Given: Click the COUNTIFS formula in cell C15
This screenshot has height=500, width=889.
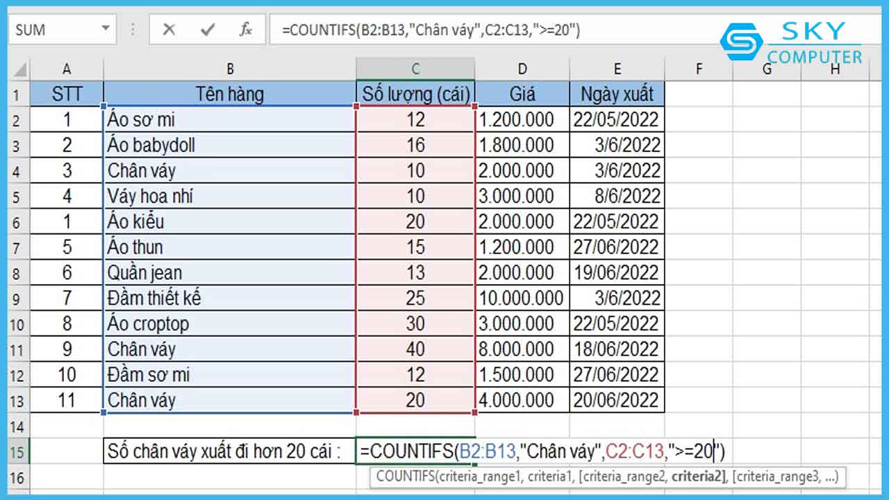Looking at the screenshot, I should [x=542, y=451].
